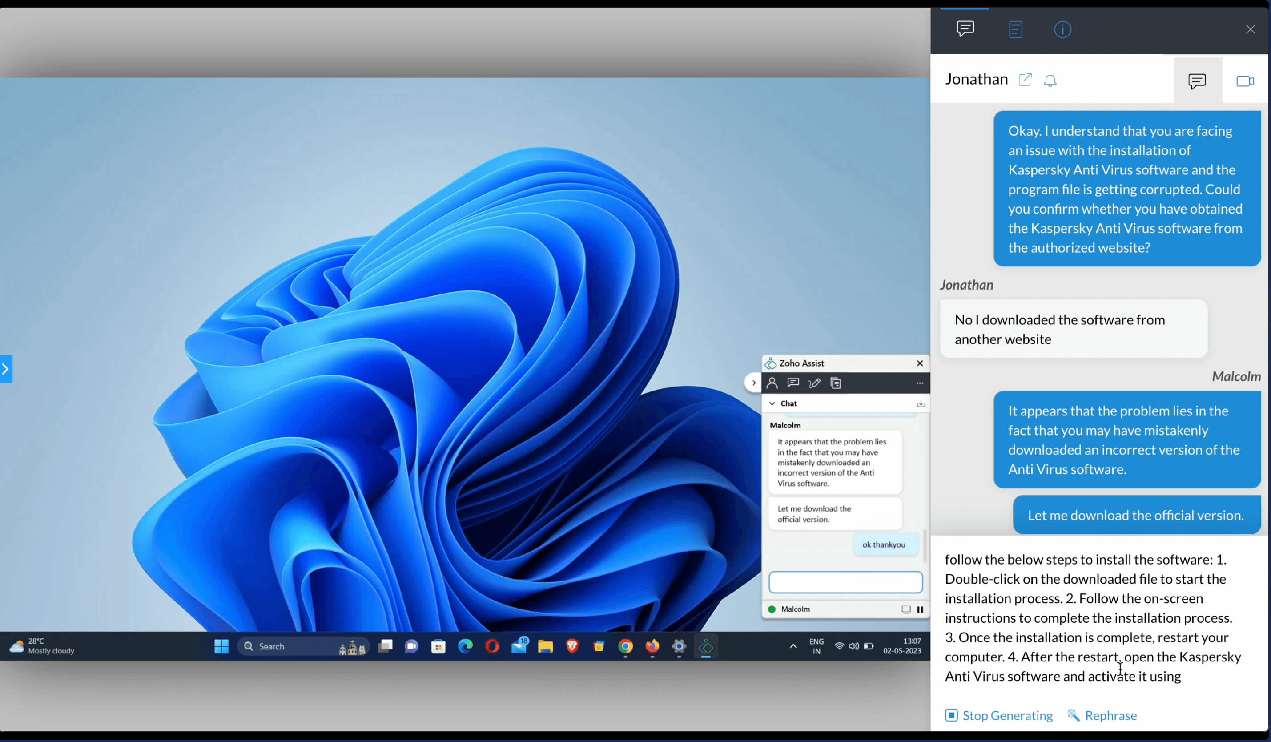
Task: Expand the left blue side panel arrow
Action: 5,369
